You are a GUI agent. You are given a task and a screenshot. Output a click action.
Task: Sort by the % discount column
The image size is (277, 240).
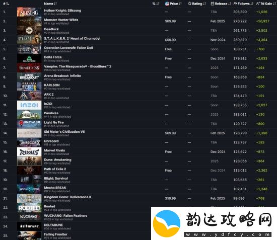[156, 4]
